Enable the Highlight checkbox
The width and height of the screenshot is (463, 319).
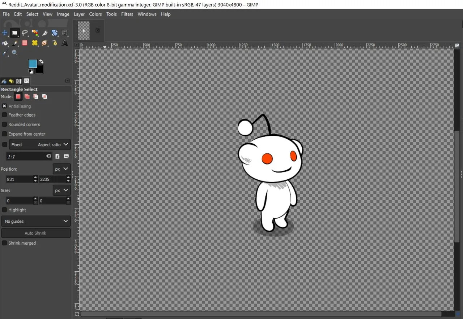pyautogui.click(x=4, y=210)
